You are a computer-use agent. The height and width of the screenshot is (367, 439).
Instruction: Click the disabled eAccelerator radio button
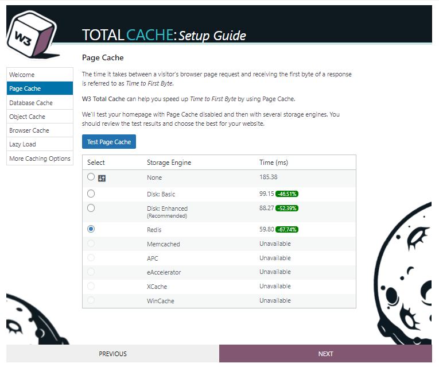pyautogui.click(x=91, y=272)
